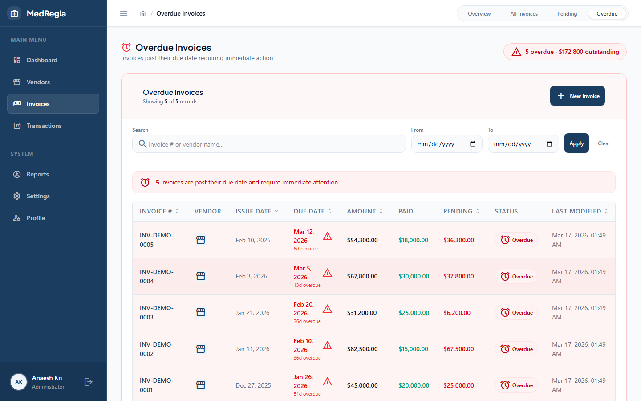Click the logout icon beside Anaesh Kn
Image resolution: width=641 pixels, height=401 pixels.
tap(89, 382)
